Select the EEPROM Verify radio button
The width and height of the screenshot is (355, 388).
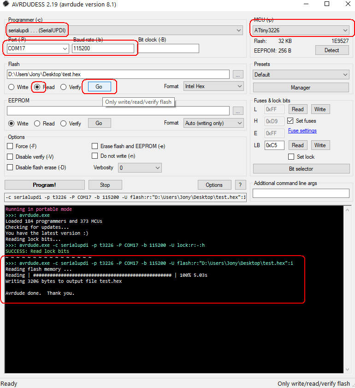coord(63,124)
